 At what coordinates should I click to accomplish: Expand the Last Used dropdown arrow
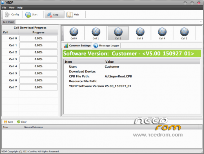pos(201,22)
